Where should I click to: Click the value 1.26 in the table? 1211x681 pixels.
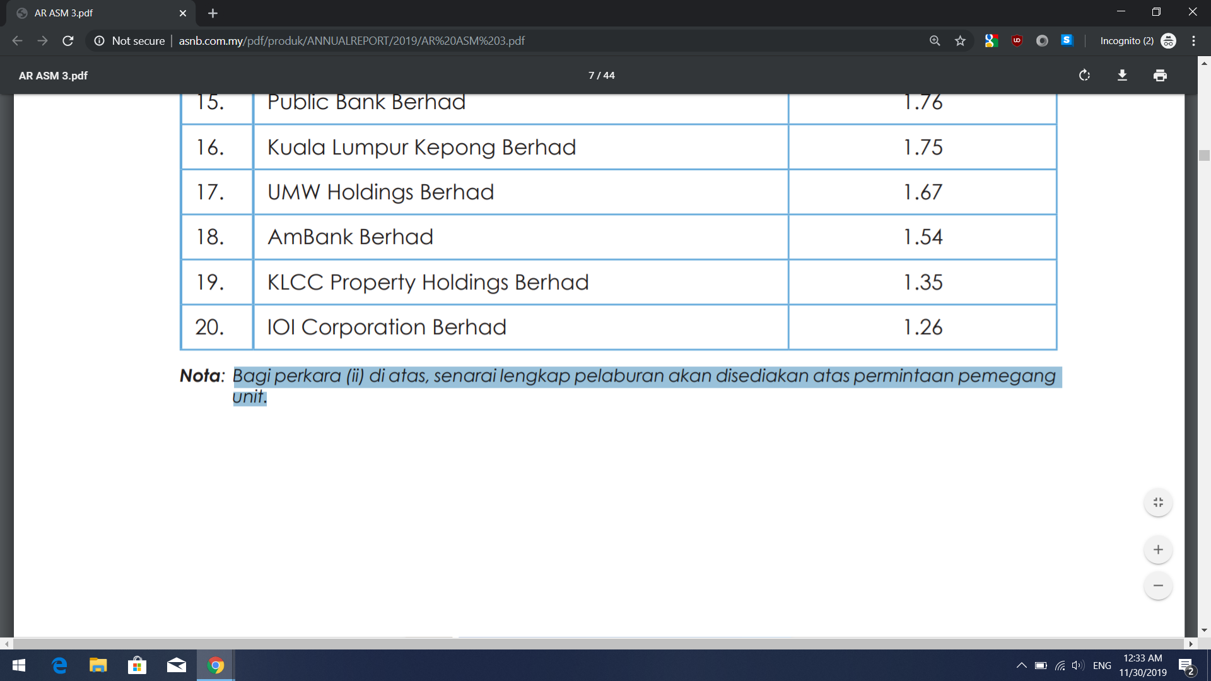click(x=923, y=327)
